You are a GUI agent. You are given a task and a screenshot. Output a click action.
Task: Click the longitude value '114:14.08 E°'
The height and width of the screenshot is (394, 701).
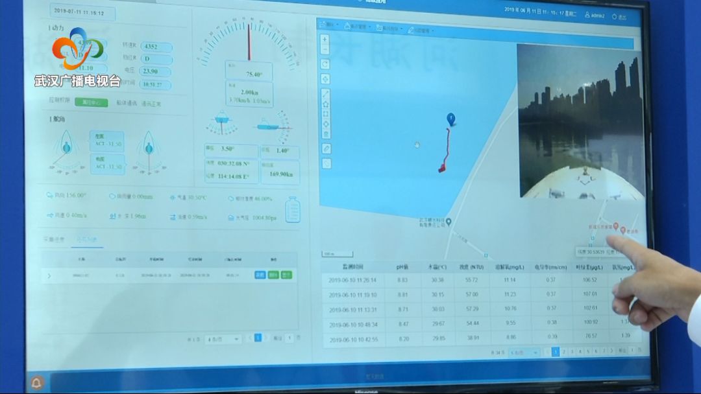(x=233, y=176)
